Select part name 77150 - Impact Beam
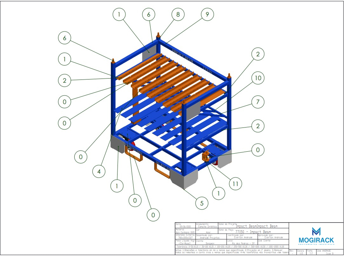The height and width of the screenshot is (256, 344). [x=253, y=231]
